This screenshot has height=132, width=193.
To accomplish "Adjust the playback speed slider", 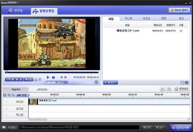I will (57, 82).
